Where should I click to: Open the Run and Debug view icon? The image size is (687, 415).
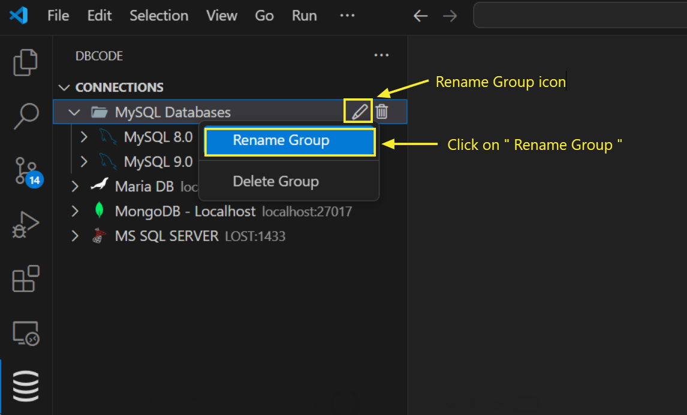[25, 225]
